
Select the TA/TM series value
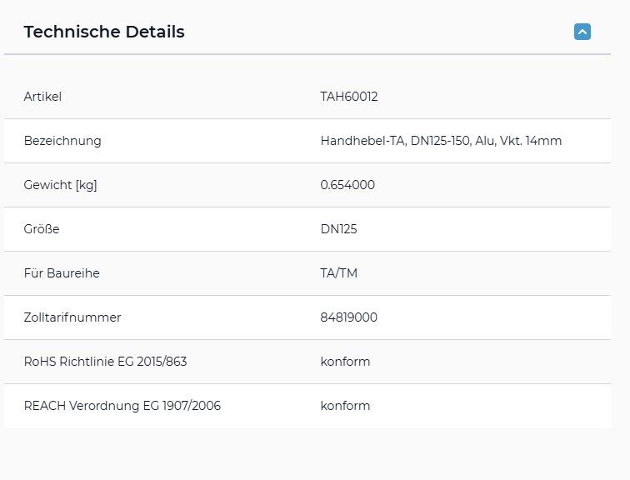[338, 273]
